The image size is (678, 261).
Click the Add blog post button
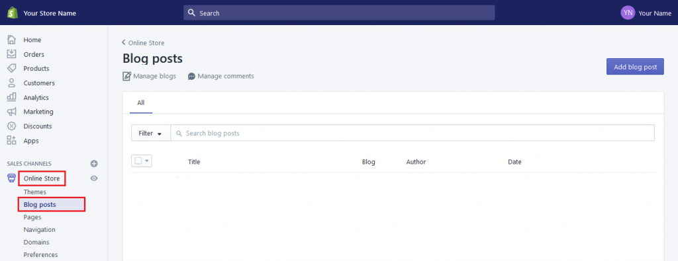(635, 67)
